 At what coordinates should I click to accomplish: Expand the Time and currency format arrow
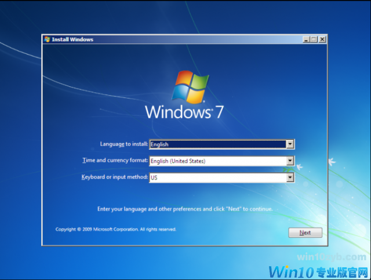coord(290,161)
